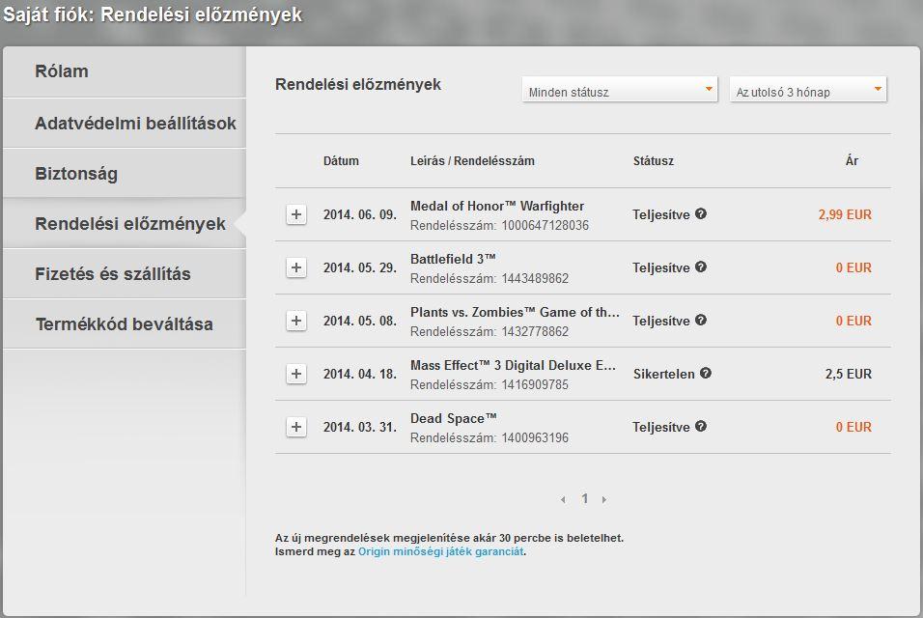Viewport: 923px width, 618px height.
Task: Open the Origin minőségi játék garanciát link
Action: coord(441,551)
